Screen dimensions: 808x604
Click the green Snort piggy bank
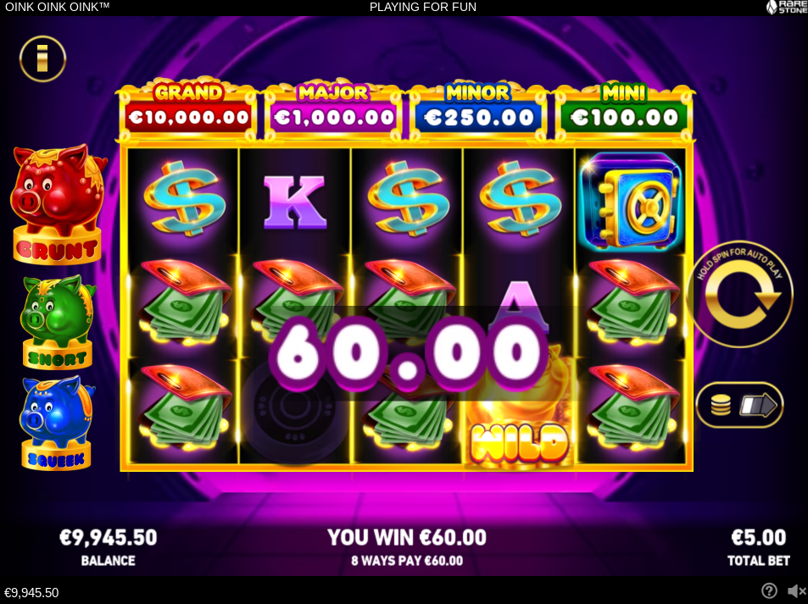point(58,322)
